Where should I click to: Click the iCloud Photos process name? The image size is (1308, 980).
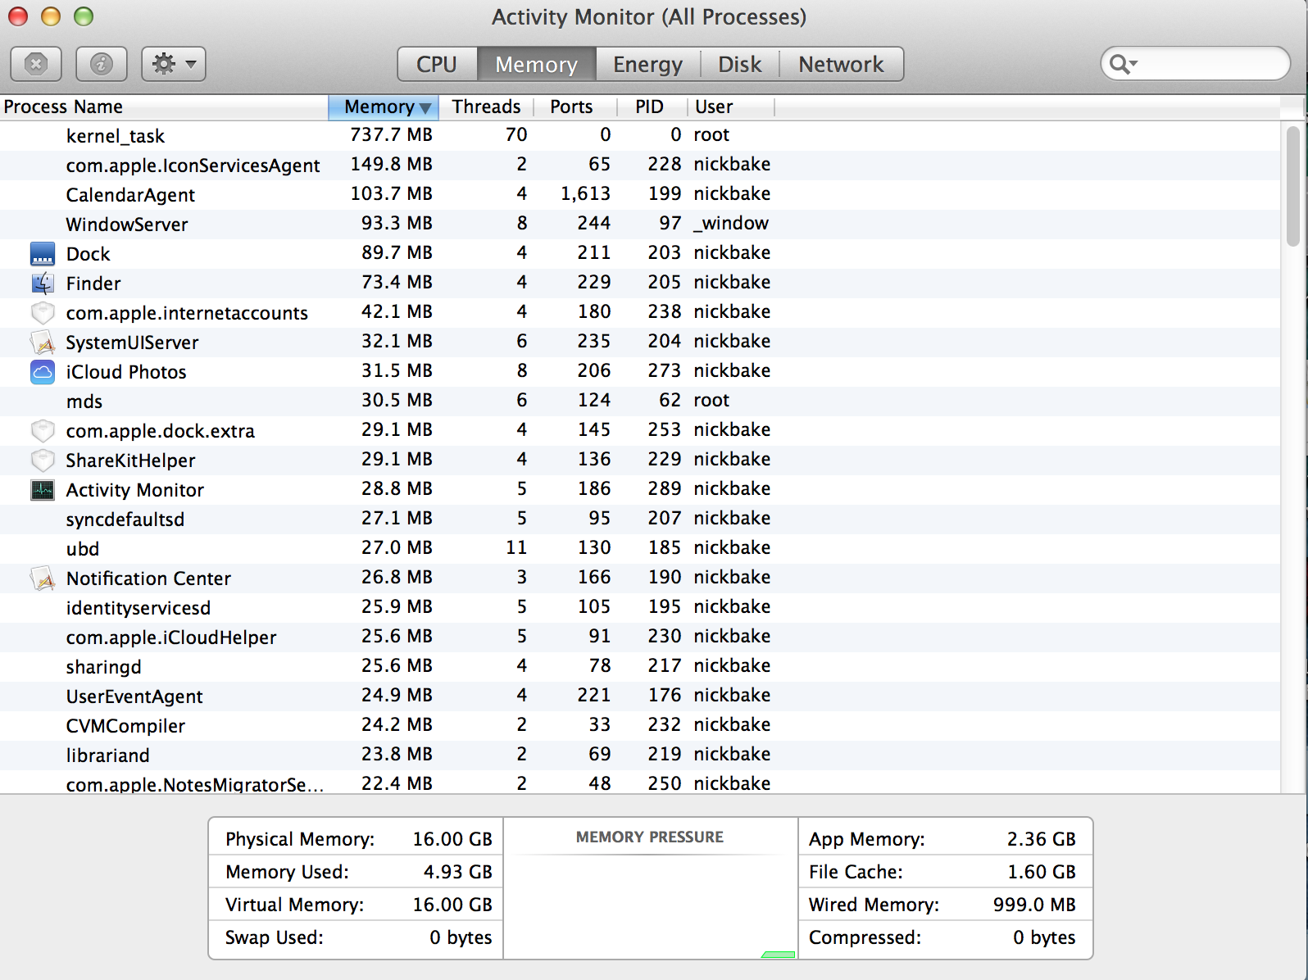click(126, 372)
